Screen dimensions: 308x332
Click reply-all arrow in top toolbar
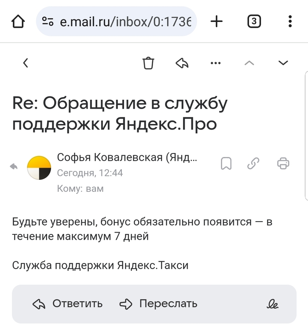click(182, 63)
